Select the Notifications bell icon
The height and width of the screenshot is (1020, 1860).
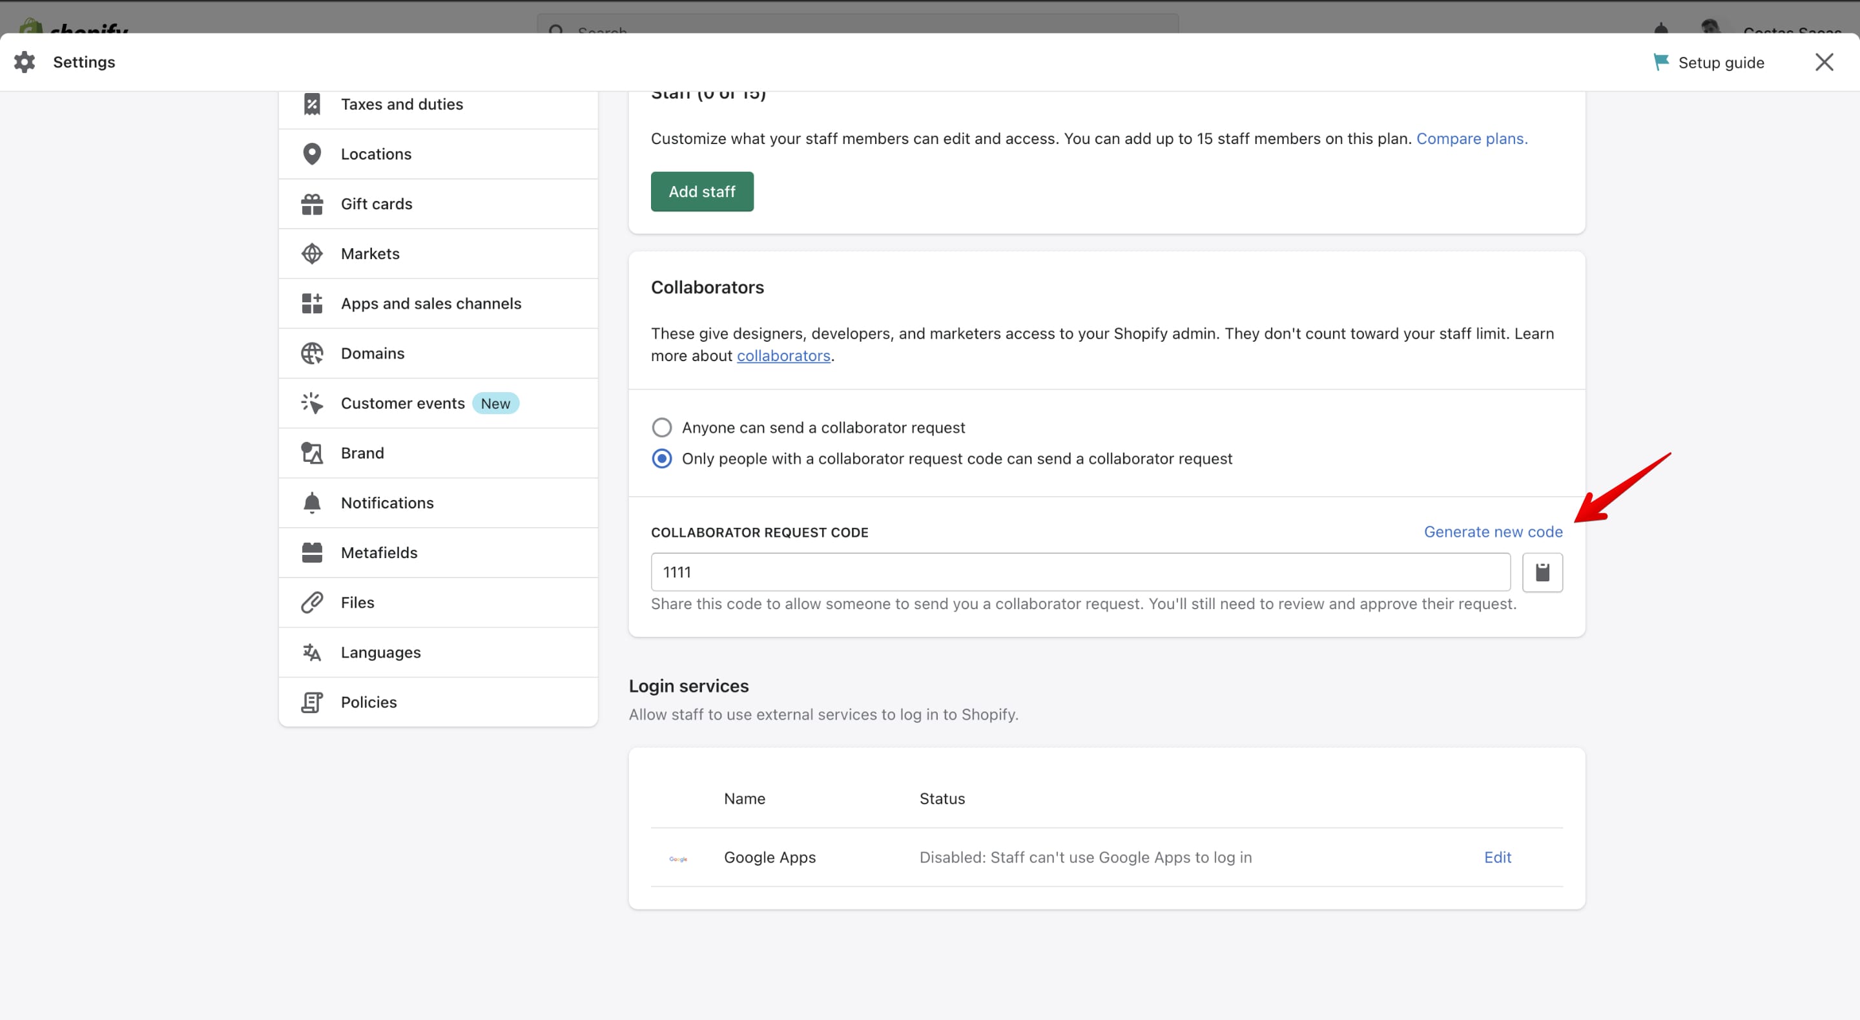coord(312,502)
